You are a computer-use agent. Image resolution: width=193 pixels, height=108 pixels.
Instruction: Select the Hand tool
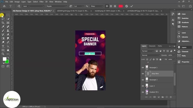click(x=8, y=50)
